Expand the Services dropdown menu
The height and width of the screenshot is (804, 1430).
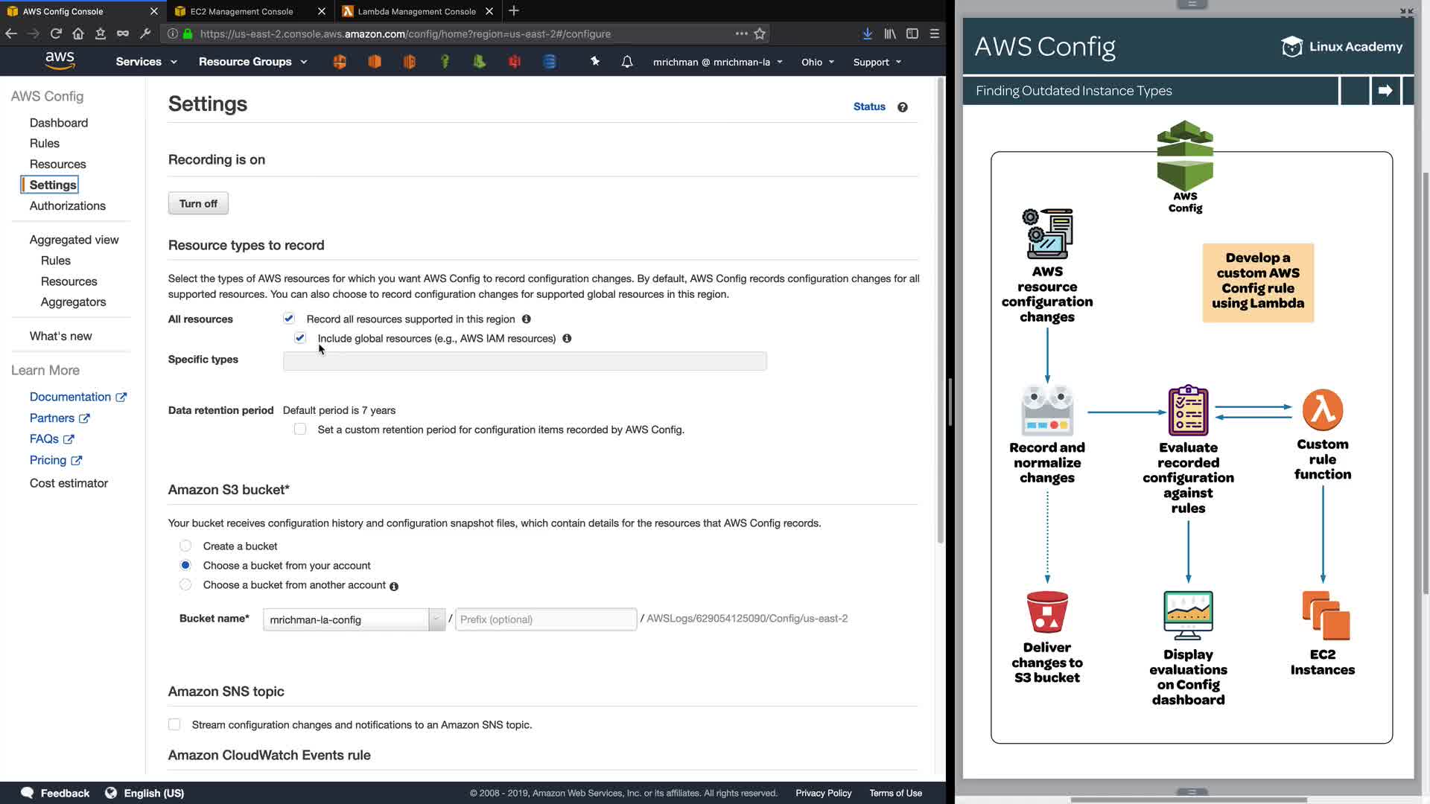(x=146, y=62)
